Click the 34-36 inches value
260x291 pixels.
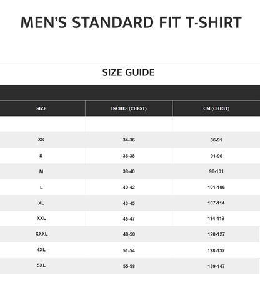click(129, 140)
